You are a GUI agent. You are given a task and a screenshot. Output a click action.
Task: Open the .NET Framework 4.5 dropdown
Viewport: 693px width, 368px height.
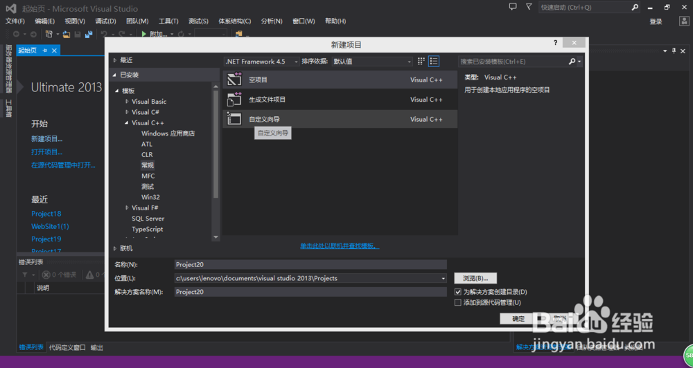click(x=262, y=62)
